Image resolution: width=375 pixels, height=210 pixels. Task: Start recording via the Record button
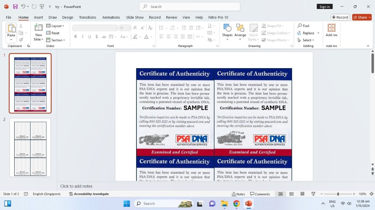point(340,17)
